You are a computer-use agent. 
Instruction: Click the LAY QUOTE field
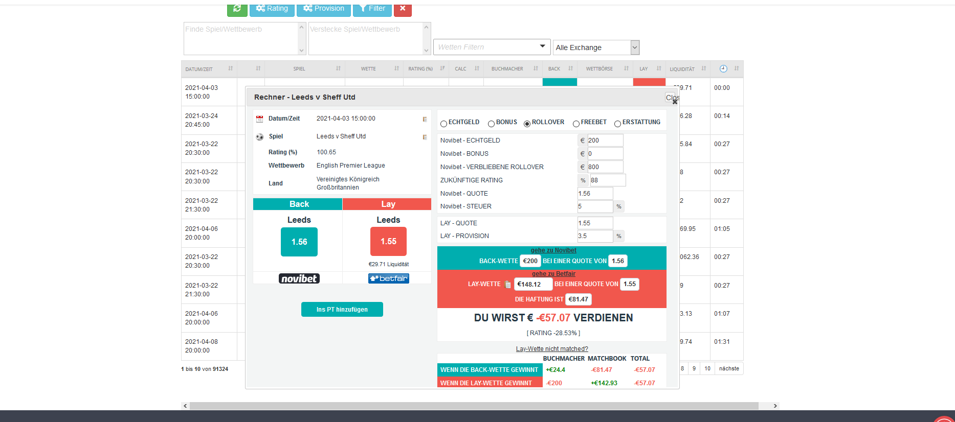[x=595, y=223]
